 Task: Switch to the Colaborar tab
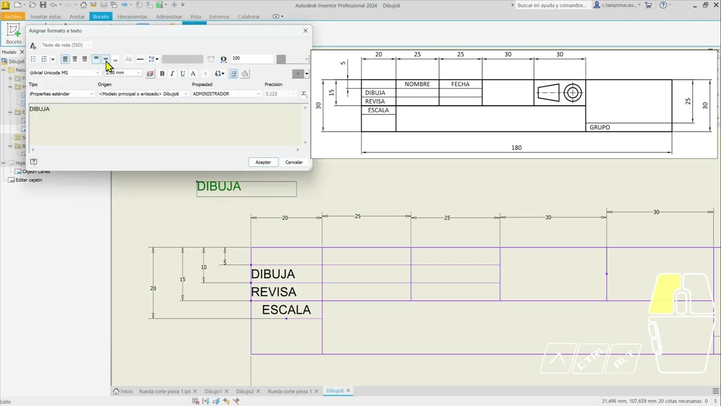point(249,16)
